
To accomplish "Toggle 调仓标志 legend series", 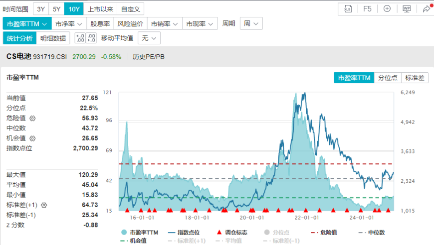I will click(232, 233).
